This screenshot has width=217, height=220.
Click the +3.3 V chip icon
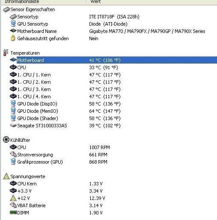coord(13,191)
